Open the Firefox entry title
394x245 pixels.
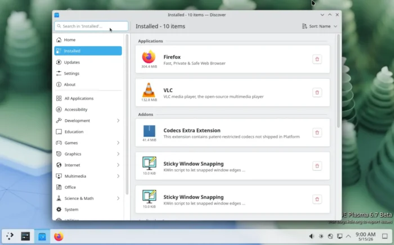pos(172,57)
